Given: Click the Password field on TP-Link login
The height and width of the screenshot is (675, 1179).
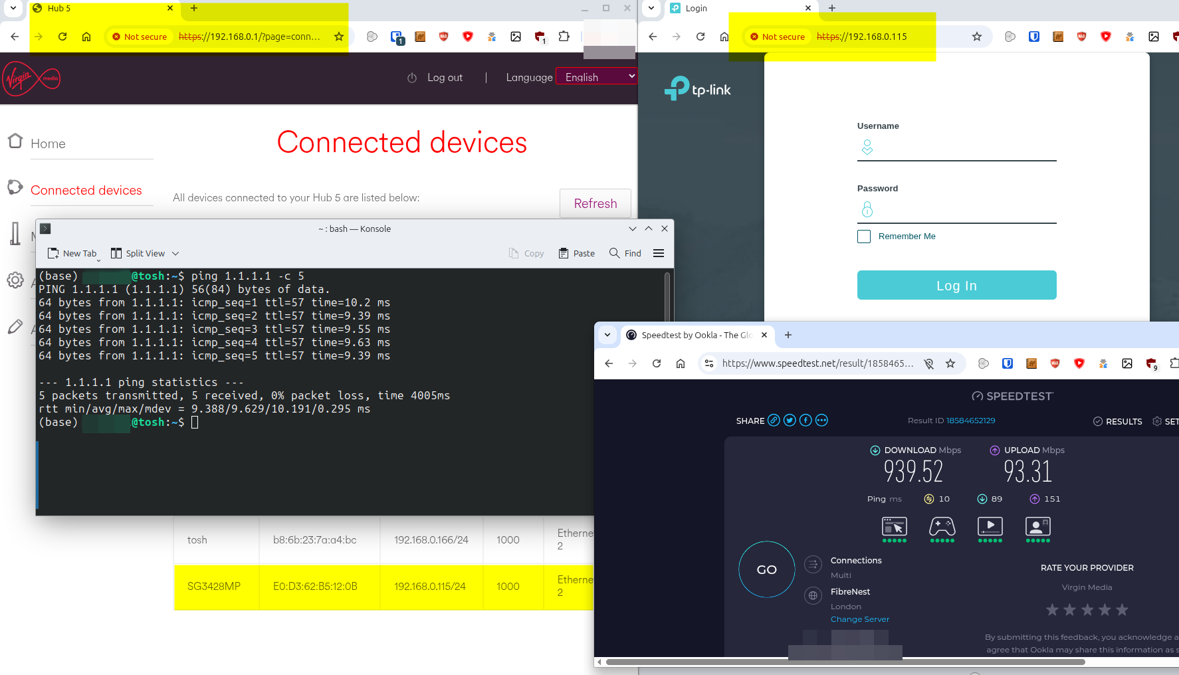Looking at the screenshot, I should 957,210.
